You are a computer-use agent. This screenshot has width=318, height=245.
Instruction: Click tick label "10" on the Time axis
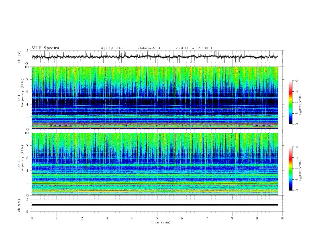pos(282,218)
